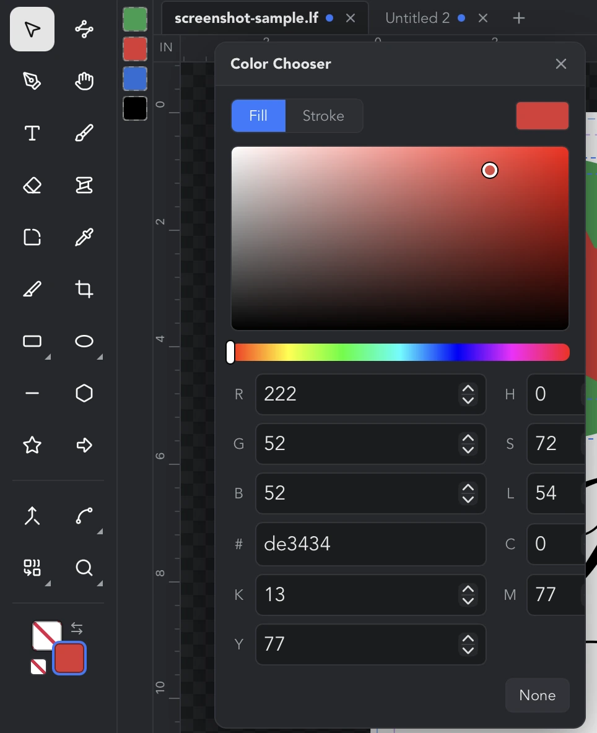Viewport: 597px width, 733px height.
Task: Select the Zoom magnifier tool
Action: point(84,568)
